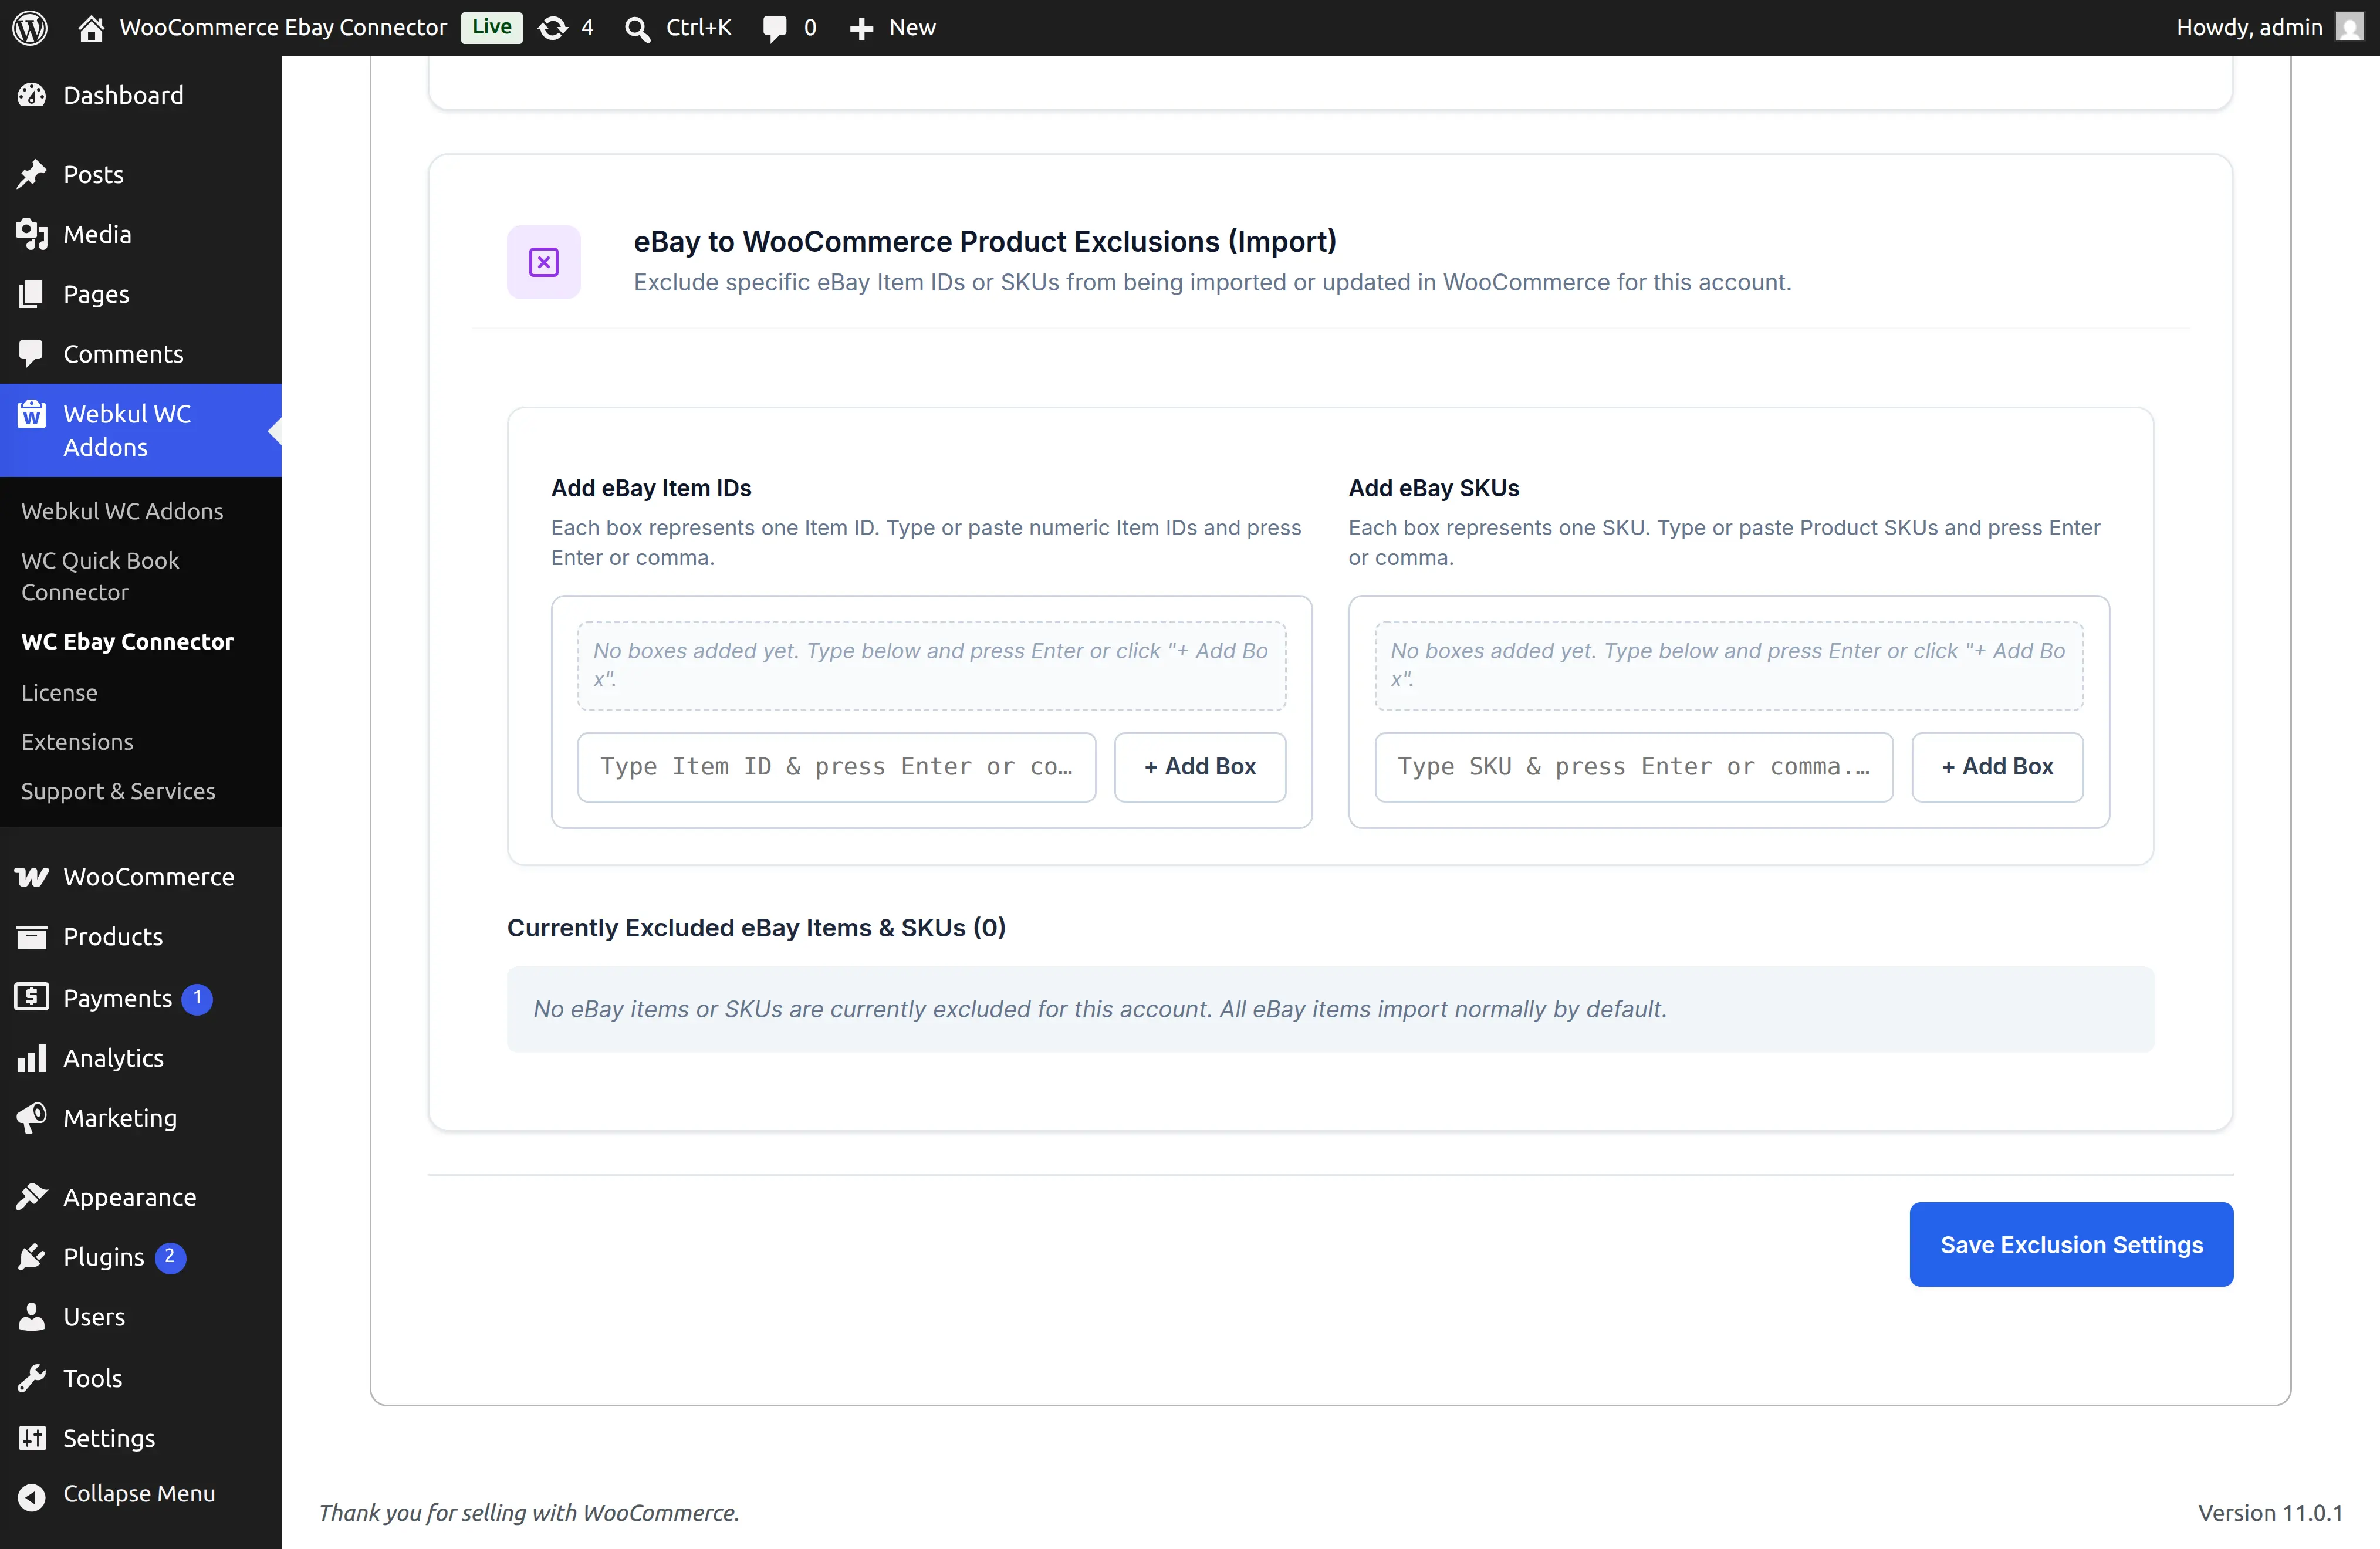The width and height of the screenshot is (2380, 1549).
Task: Open the Ctrl+K search magnifier
Action: click(x=637, y=28)
